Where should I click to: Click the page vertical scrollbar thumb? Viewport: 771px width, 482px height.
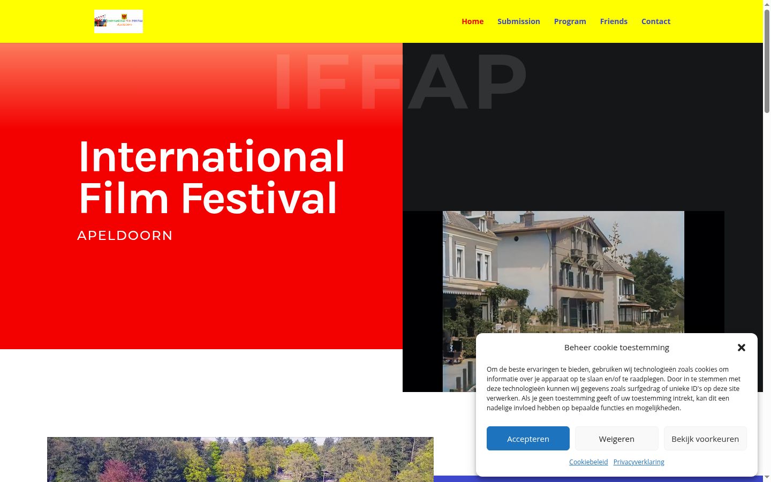pos(767,61)
